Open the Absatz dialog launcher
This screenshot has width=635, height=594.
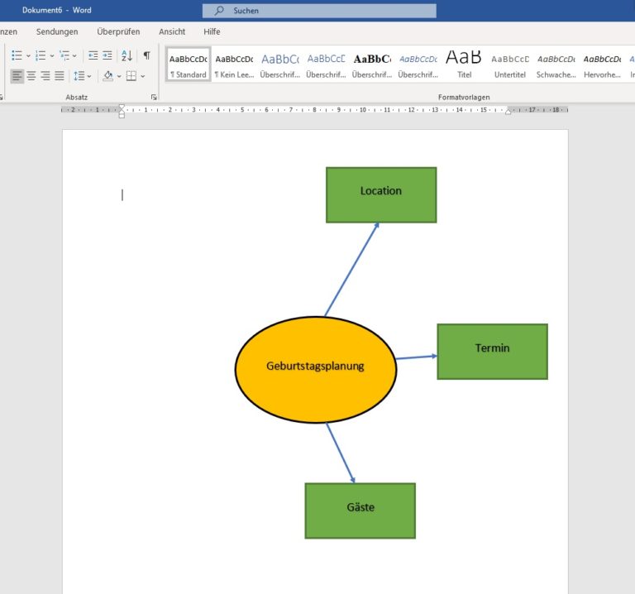coord(154,98)
